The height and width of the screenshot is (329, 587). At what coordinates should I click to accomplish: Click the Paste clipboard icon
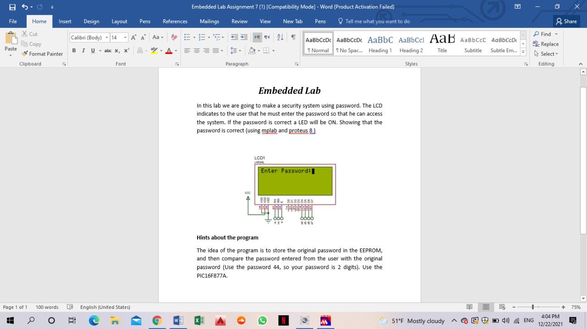11,38
